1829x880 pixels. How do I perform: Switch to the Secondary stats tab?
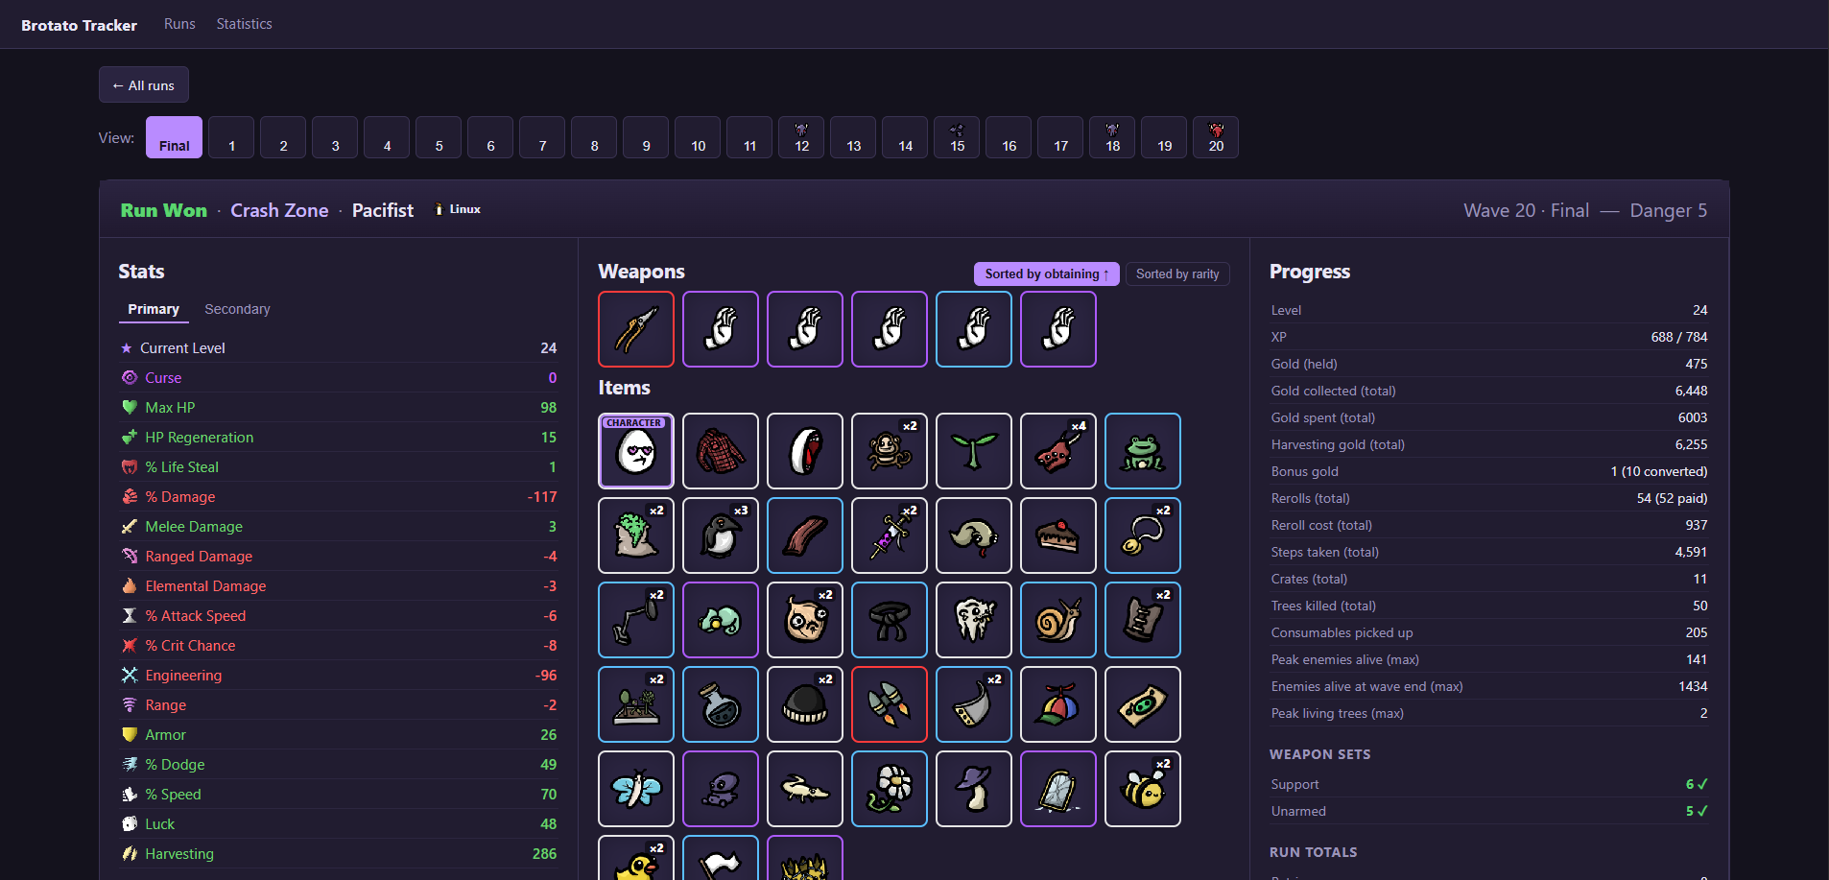237,309
